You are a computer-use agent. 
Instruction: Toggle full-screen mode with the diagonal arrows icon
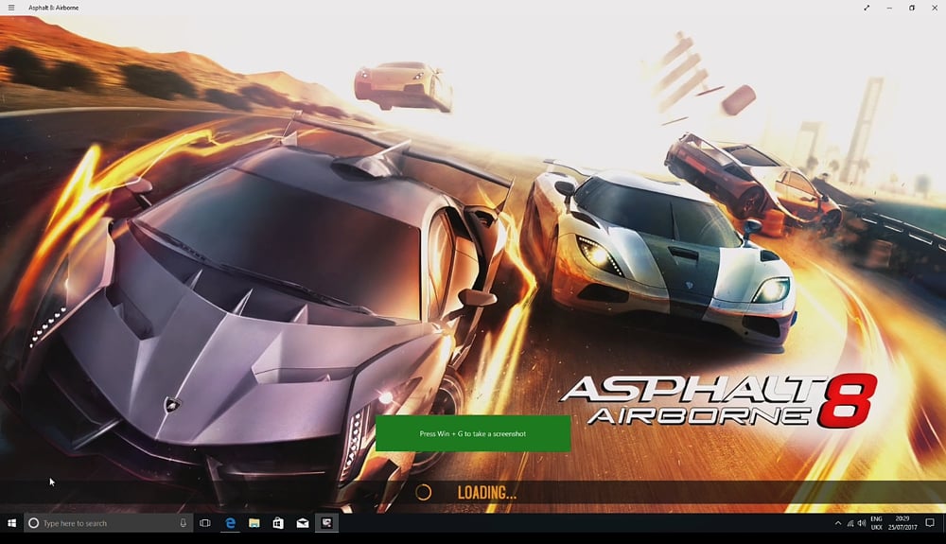point(867,8)
